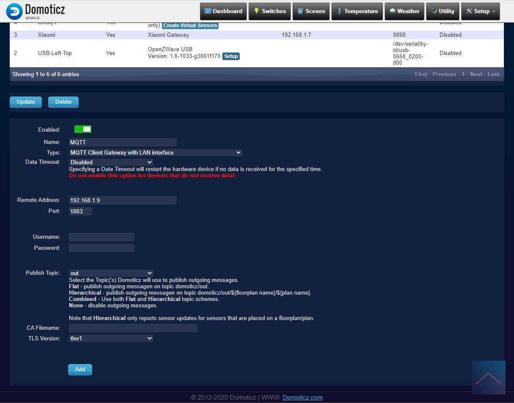Open the Data Timeout dropdown
This screenshot has width=514, height=403.
click(x=111, y=162)
